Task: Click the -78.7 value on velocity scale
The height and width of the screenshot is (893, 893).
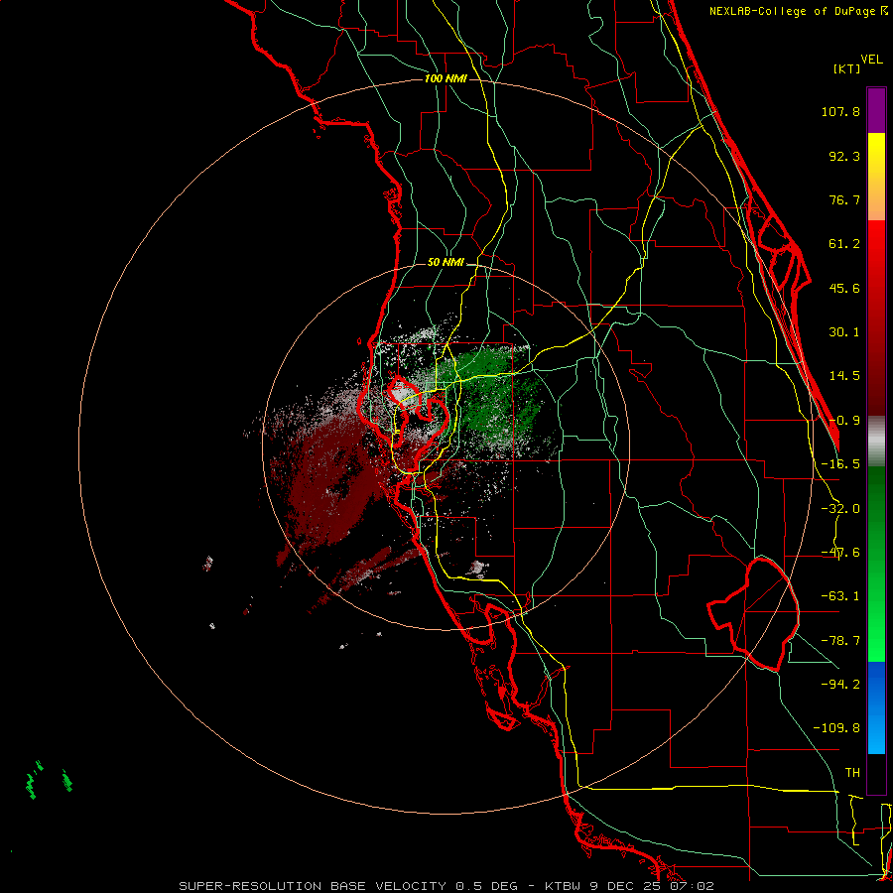Action: [840, 641]
